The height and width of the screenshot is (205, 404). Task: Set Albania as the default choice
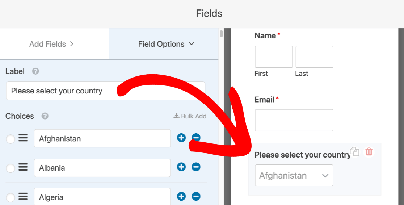tap(10, 168)
